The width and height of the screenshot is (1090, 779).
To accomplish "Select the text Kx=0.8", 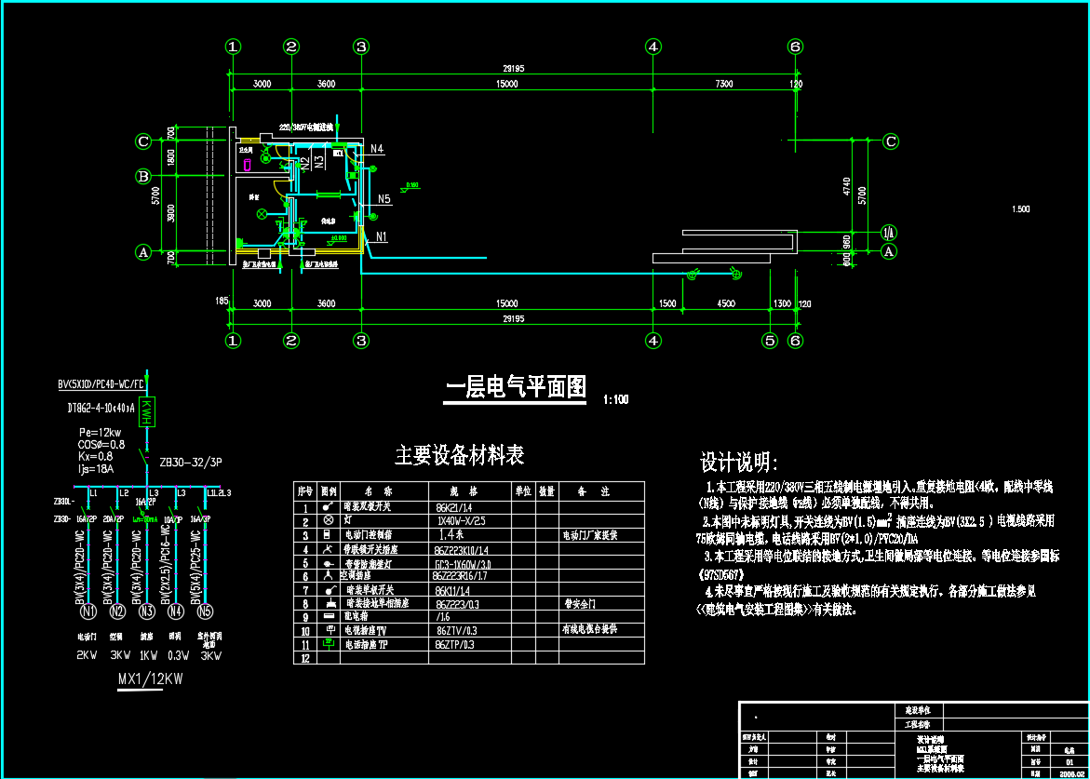I will tap(95, 457).
